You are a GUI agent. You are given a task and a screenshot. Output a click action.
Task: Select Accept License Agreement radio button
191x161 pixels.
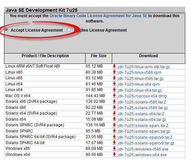pyautogui.click(x=6, y=30)
